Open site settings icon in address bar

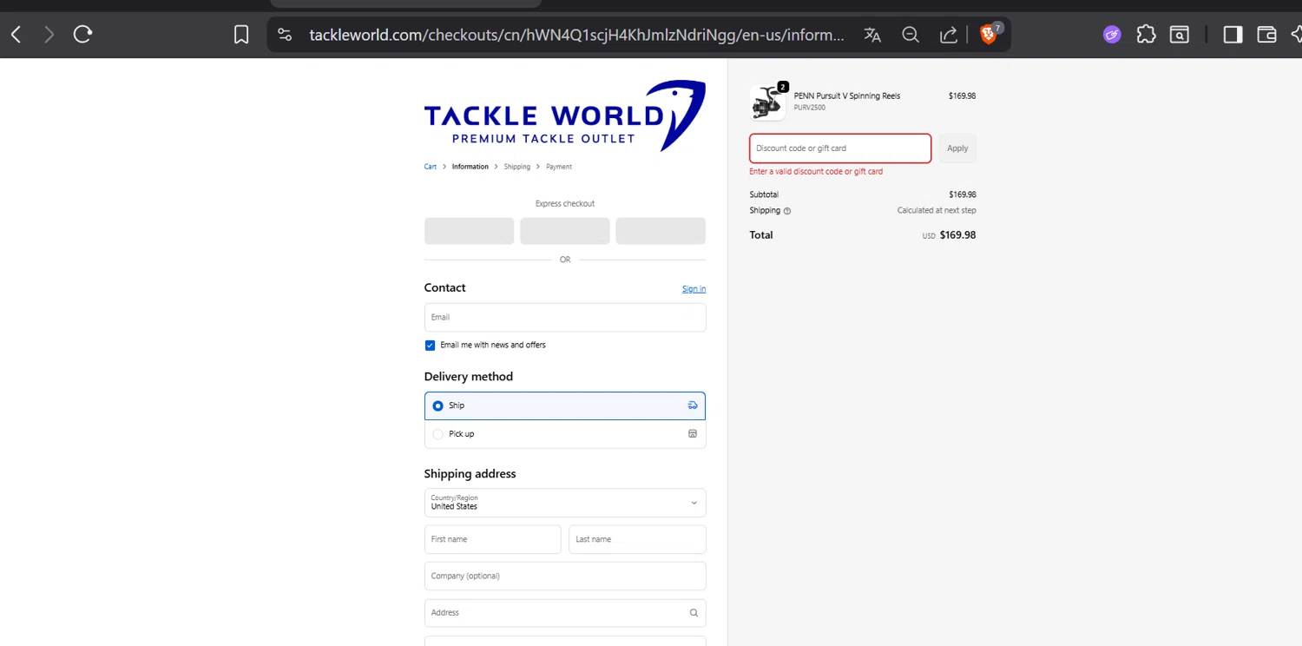285,35
